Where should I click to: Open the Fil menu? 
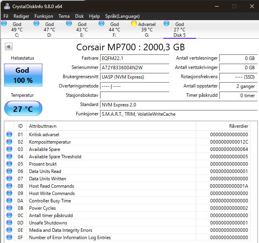[x=6, y=16]
